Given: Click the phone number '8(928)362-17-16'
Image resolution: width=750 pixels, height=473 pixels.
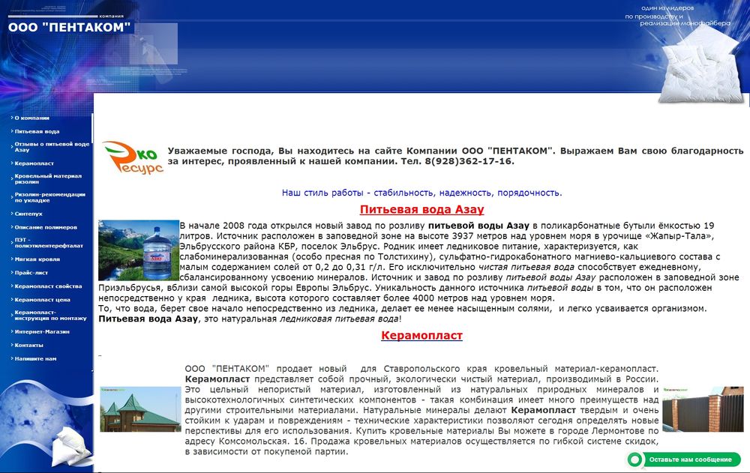Looking at the screenshot, I should pos(468,161).
